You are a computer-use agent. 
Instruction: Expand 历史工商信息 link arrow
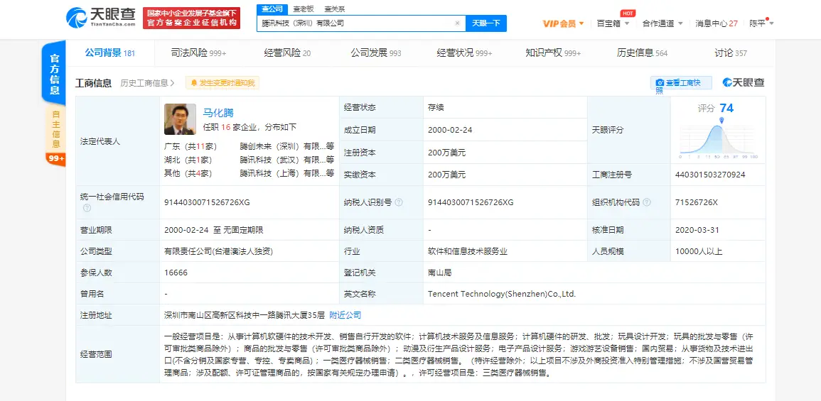(x=173, y=82)
